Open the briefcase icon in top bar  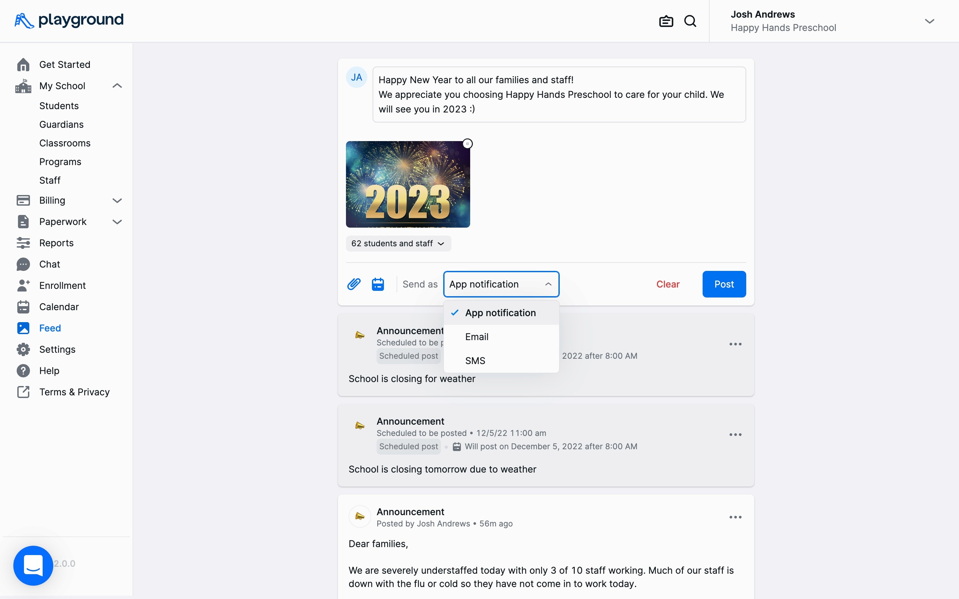coord(666,21)
